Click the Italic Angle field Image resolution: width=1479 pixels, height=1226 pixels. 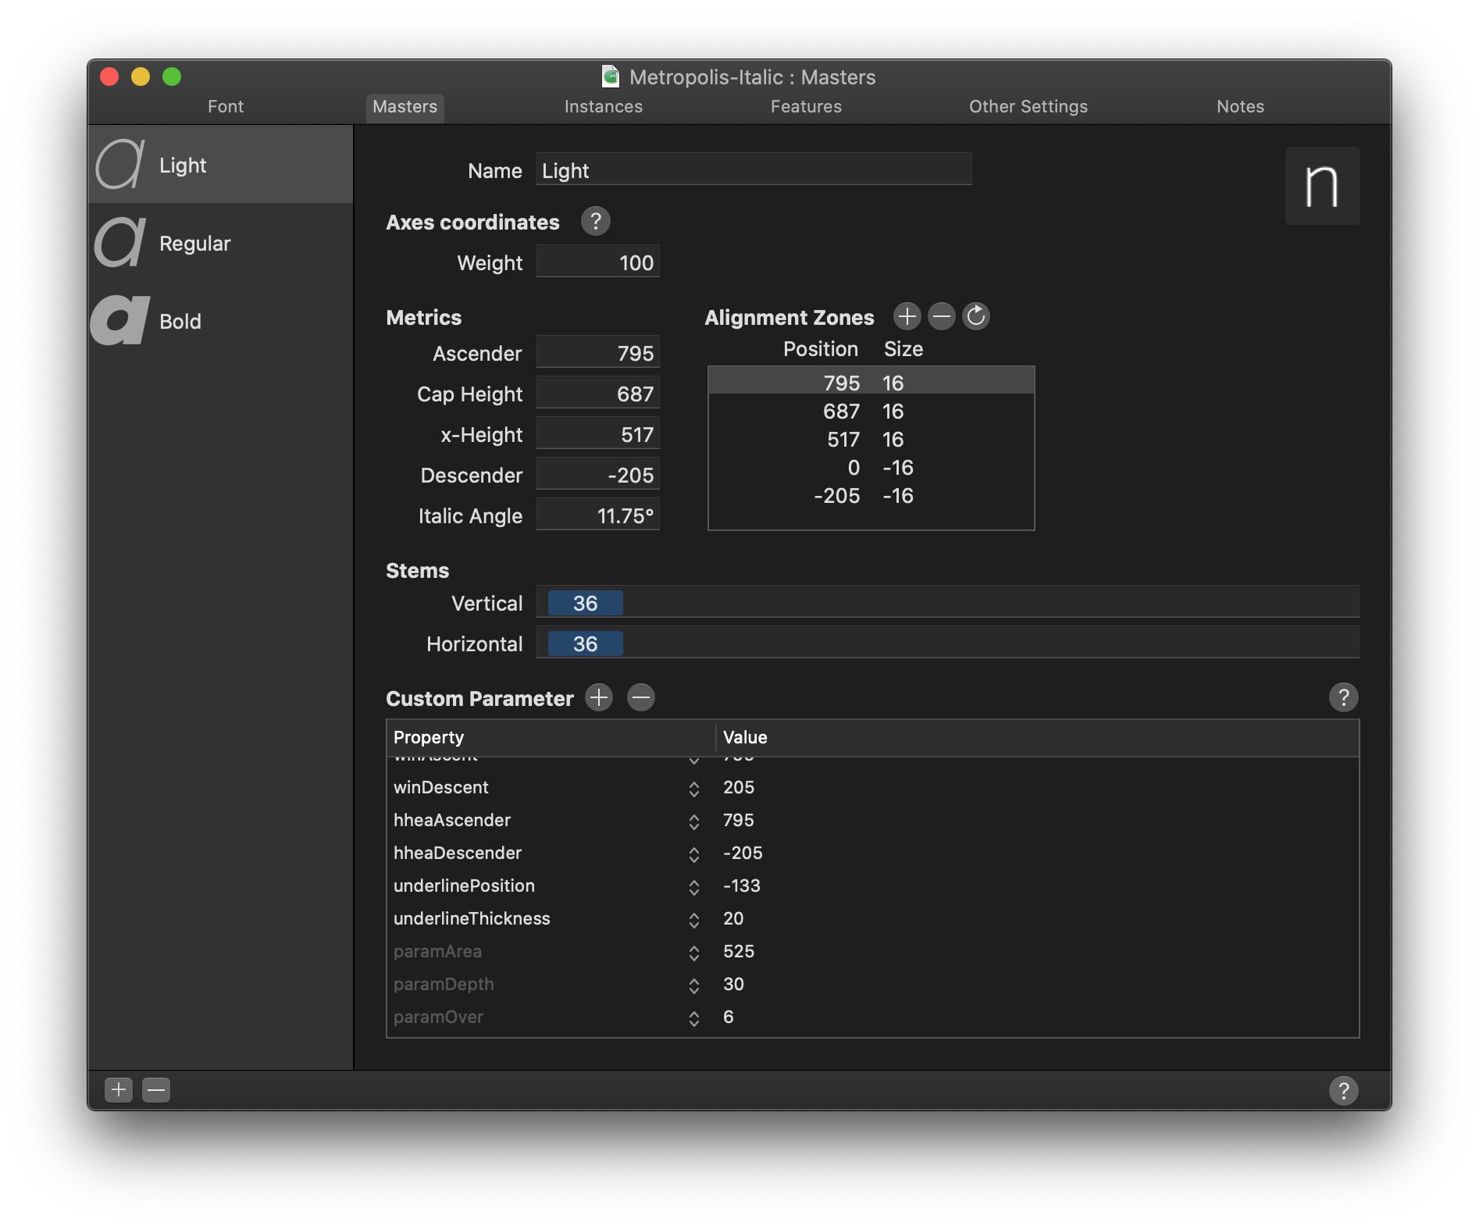(x=598, y=515)
